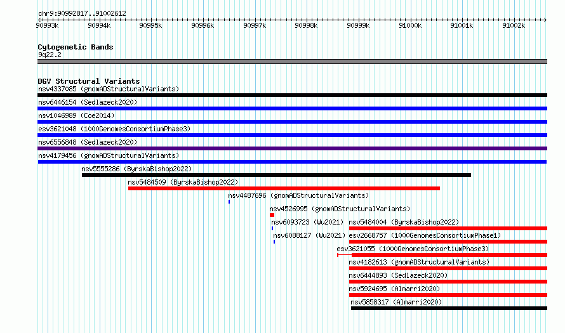Click the 90999k ruler position
Image resolution: width=565 pixels, height=333 pixels.
pos(358,25)
